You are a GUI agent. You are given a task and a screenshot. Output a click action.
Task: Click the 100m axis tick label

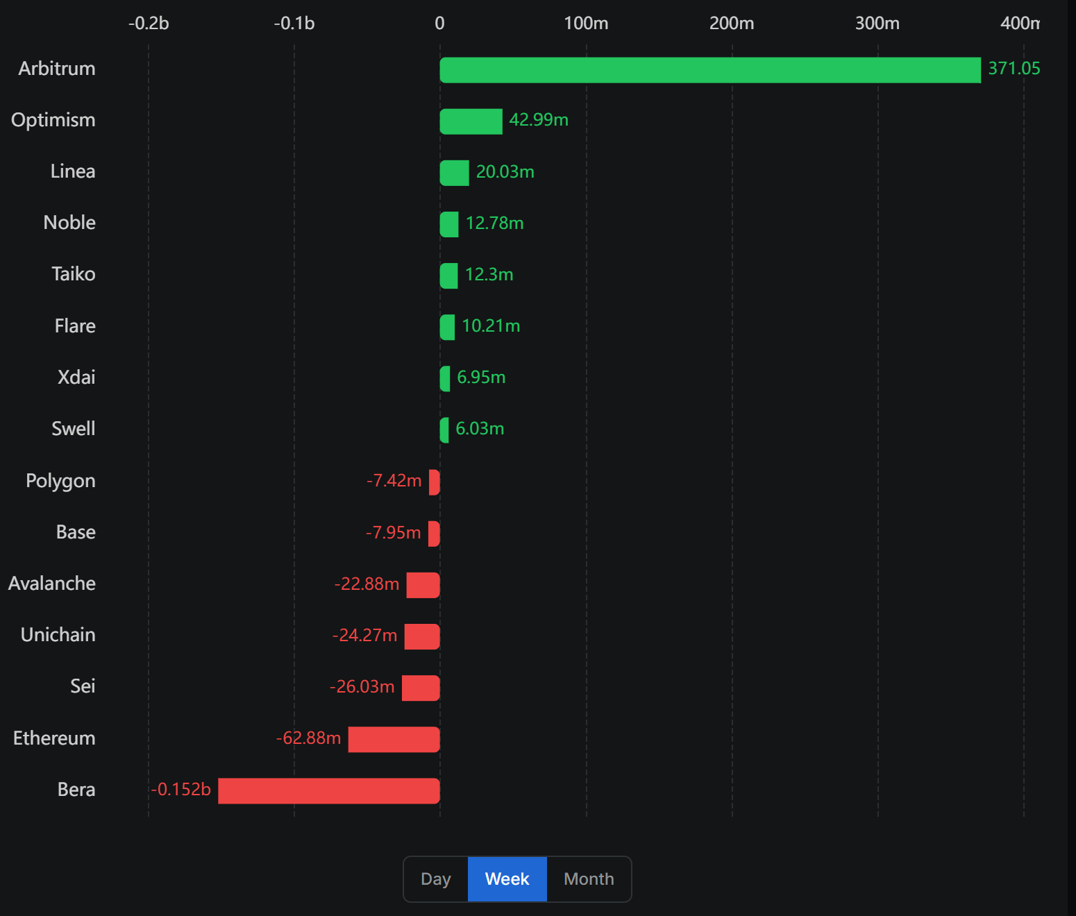pyautogui.click(x=586, y=24)
